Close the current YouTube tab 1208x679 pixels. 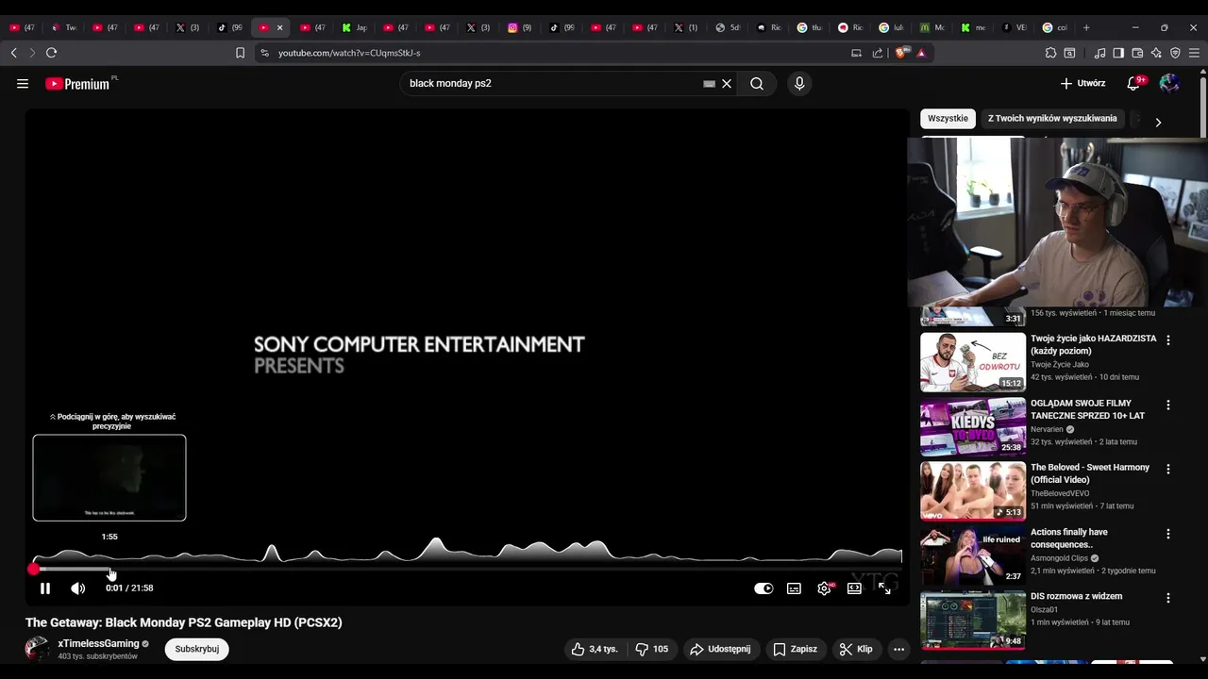click(x=279, y=27)
